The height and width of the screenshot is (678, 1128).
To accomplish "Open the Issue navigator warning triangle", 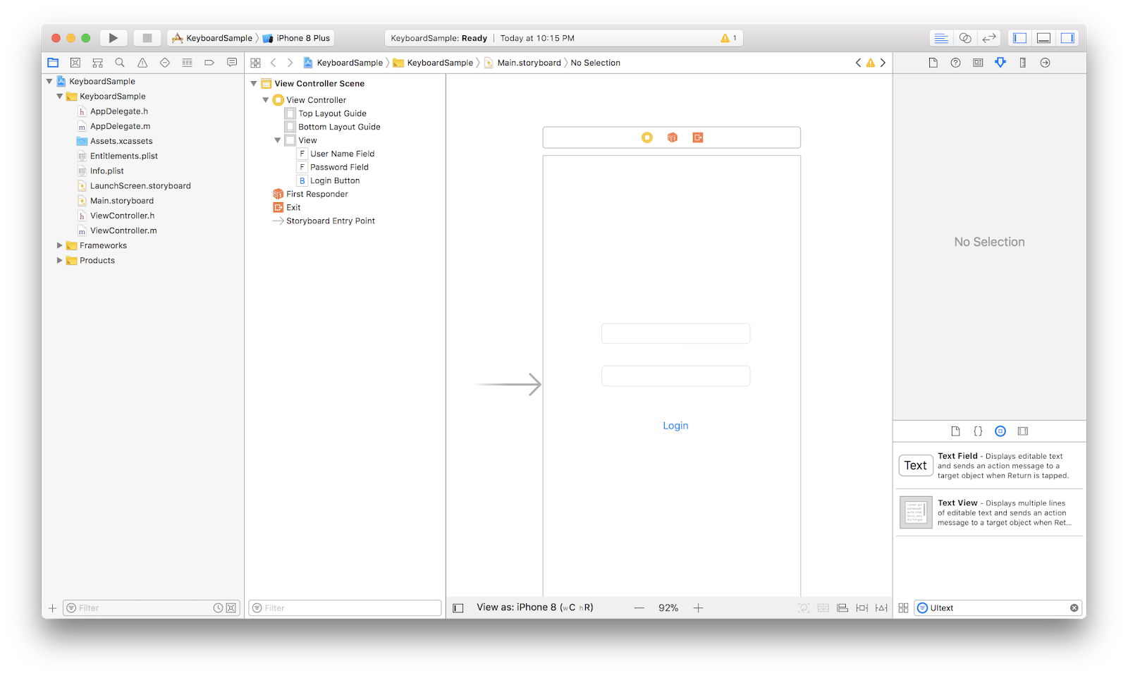I will 142,62.
